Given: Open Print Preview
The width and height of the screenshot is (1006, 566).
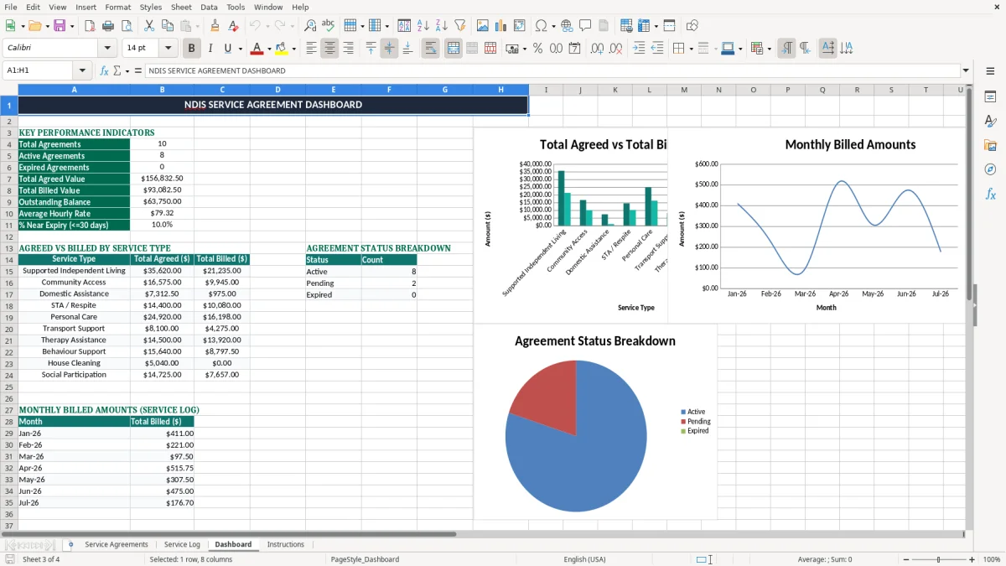Looking at the screenshot, I should (x=127, y=26).
